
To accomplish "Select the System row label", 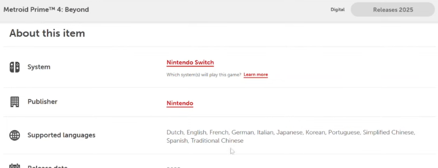I will 39,67.
